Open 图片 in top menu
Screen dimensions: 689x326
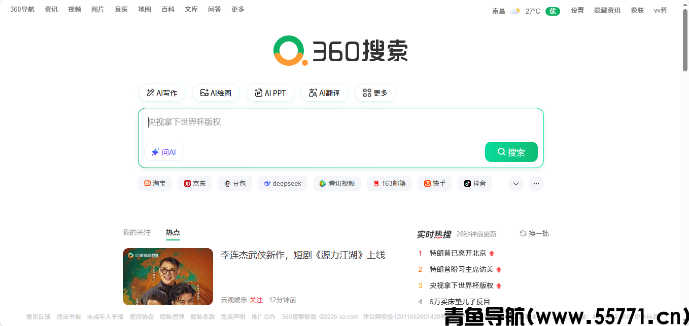click(x=98, y=10)
